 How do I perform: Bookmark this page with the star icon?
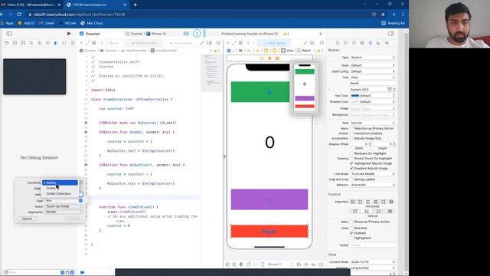(x=383, y=15)
